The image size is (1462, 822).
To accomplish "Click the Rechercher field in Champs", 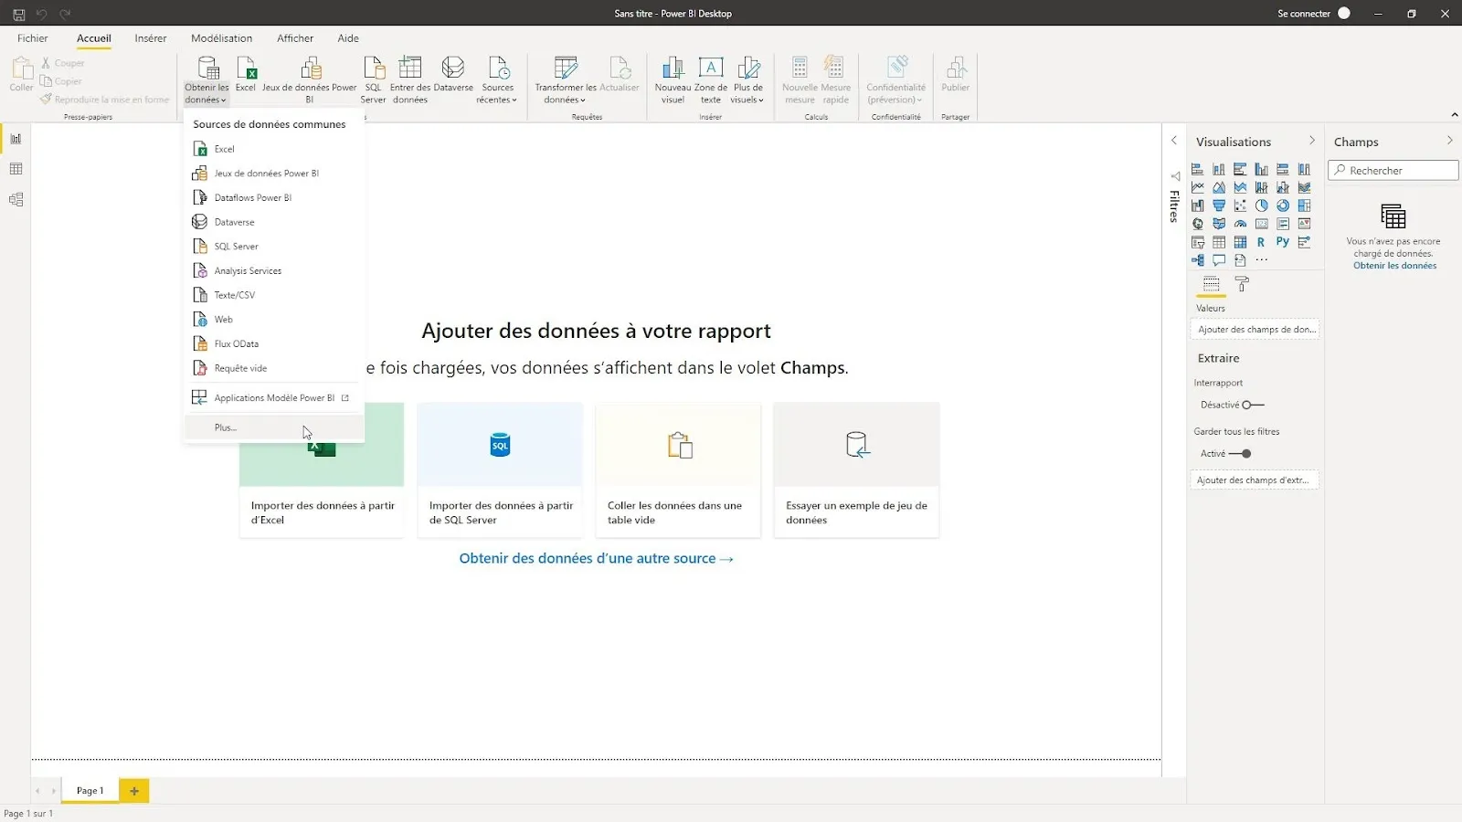I will point(1393,171).
